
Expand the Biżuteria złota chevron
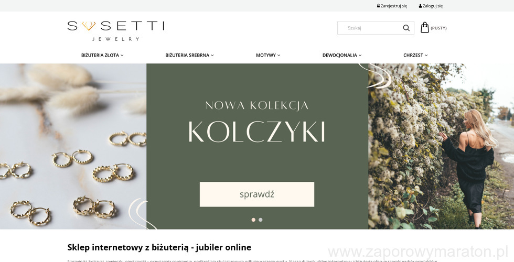click(x=122, y=56)
